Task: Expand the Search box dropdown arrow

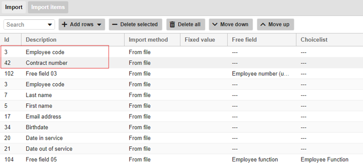Action: click(50, 25)
